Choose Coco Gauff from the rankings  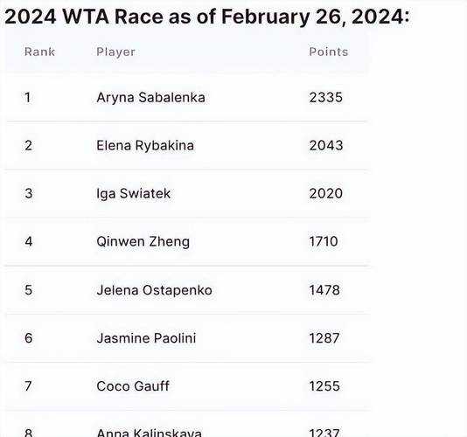click(x=133, y=386)
